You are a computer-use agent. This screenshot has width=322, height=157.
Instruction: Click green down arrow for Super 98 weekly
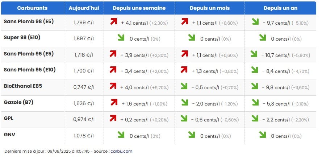point(121,38)
